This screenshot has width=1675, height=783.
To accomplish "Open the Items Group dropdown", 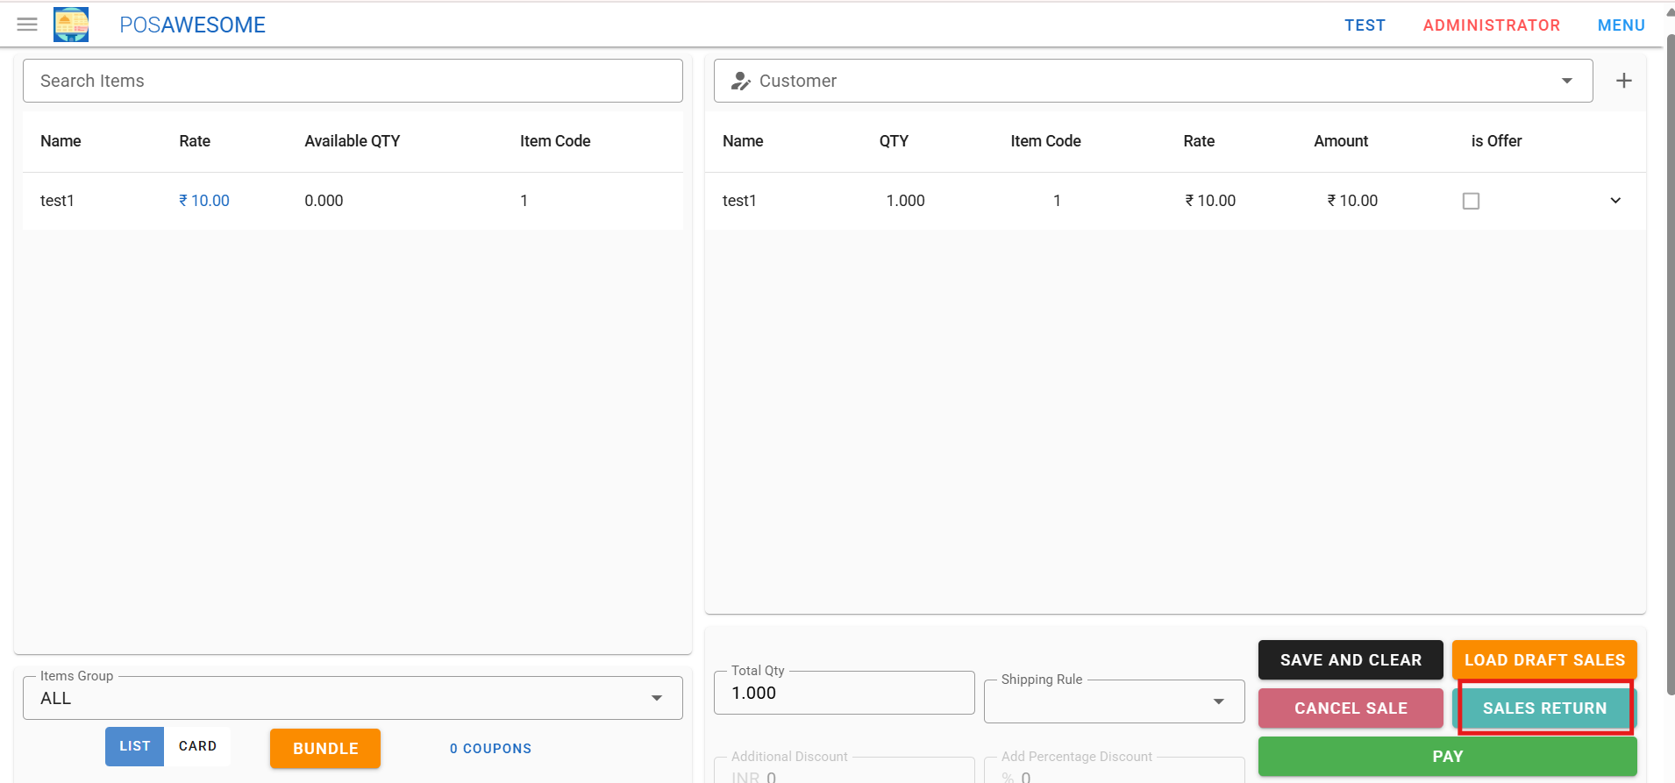I will [353, 698].
